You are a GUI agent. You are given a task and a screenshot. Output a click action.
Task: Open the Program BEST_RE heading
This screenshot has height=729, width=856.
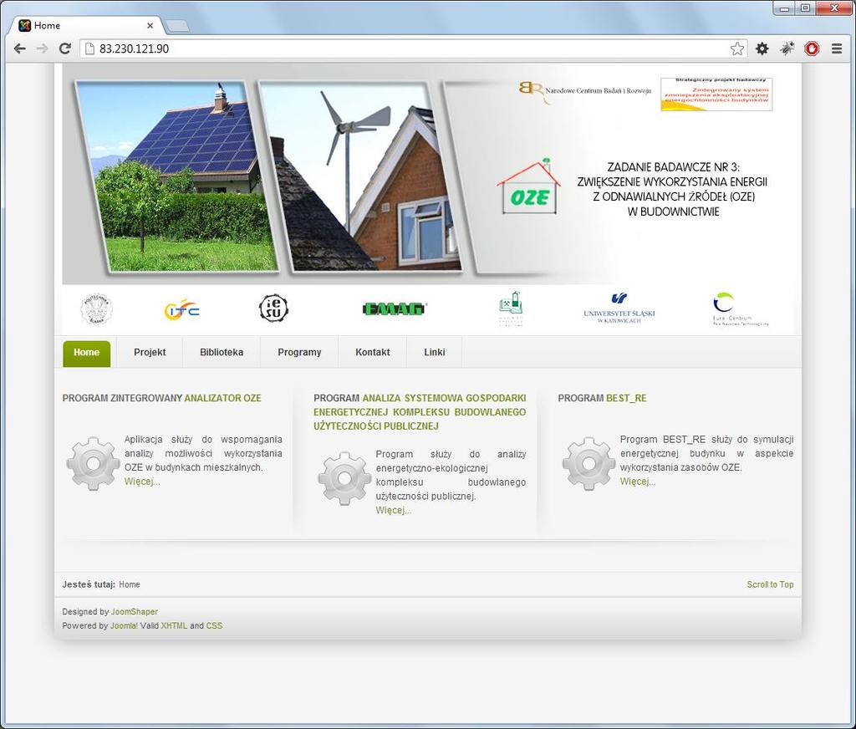click(602, 398)
